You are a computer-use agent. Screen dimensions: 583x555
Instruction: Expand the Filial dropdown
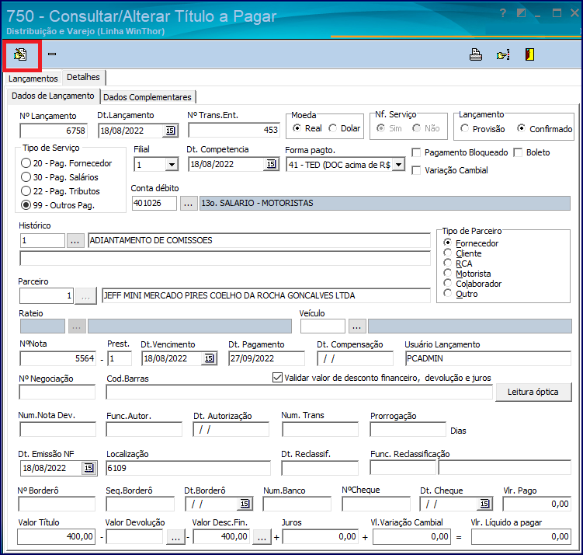click(172, 165)
